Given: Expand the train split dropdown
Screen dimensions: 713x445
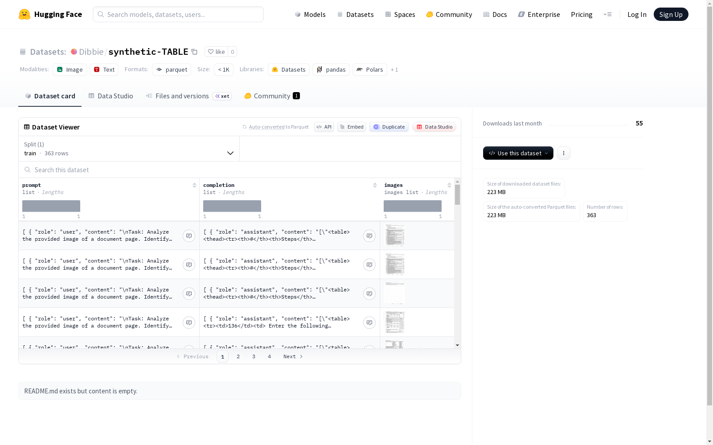Looking at the screenshot, I should click(129, 149).
